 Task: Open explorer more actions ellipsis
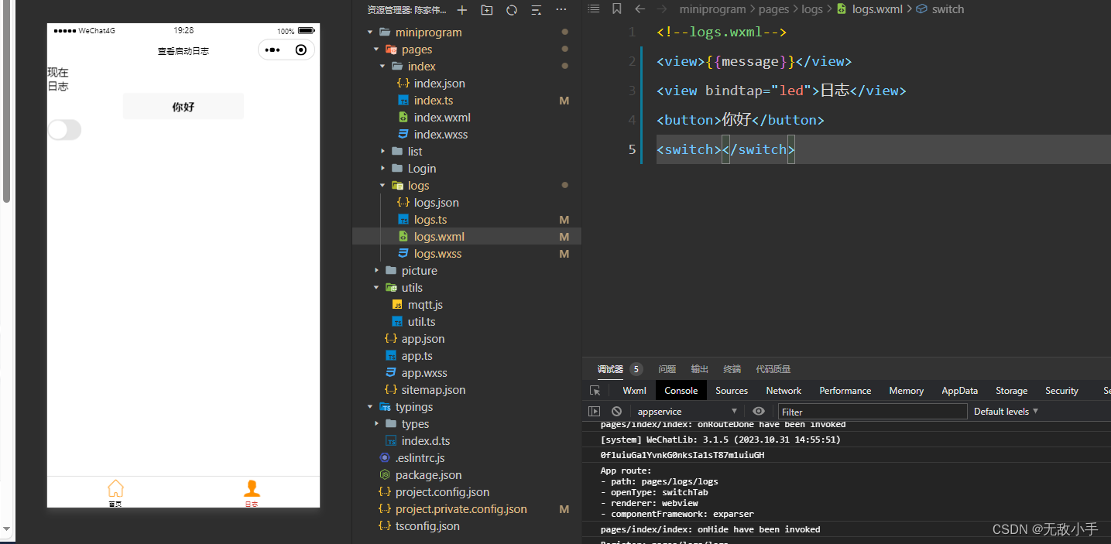pyautogui.click(x=561, y=10)
